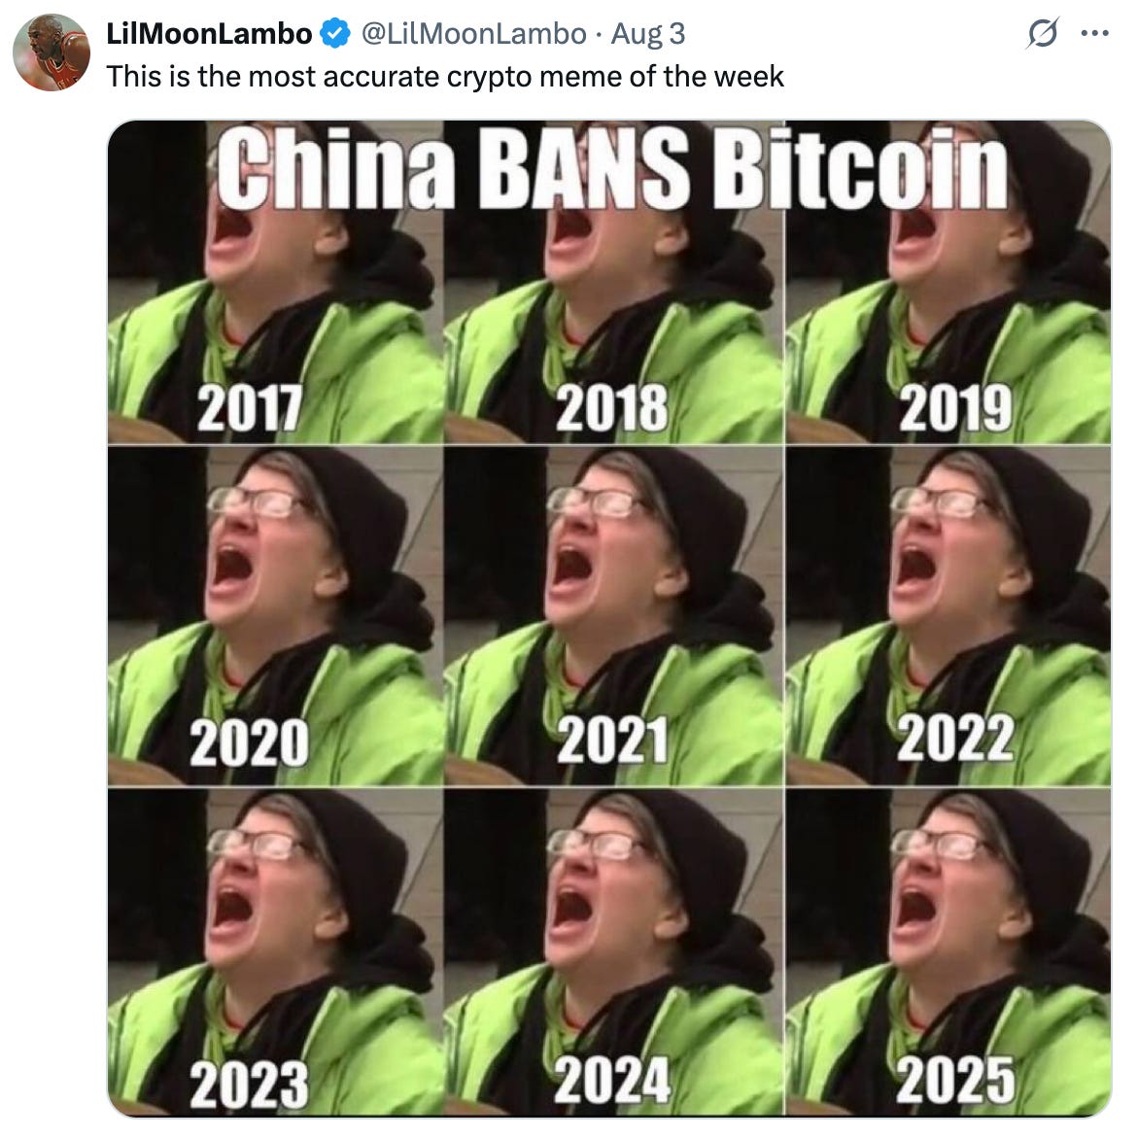The width and height of the screenshot is (1138, 1137).
Task: Click the tweet text about accurate crypto meme
Action: 445,76
